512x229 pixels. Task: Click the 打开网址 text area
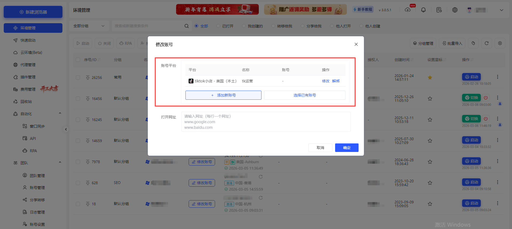(266, 122)
